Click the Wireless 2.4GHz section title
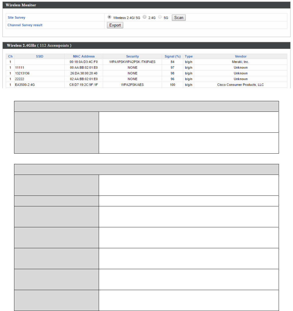Screen dimensions: 293x311 click(39, 45)
